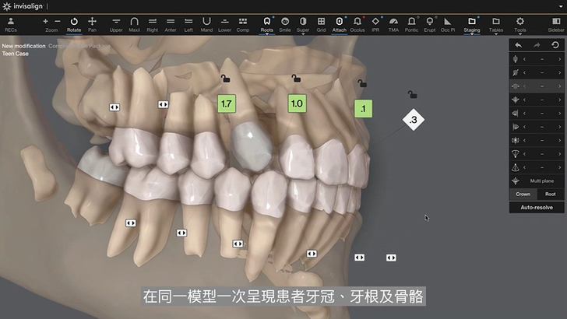Switch to the Right view
Viewport: 567px width, 319px height.
(153, 25)
